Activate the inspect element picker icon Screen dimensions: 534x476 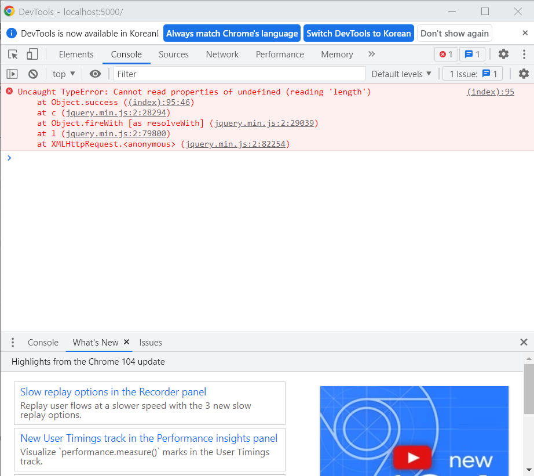13,54
